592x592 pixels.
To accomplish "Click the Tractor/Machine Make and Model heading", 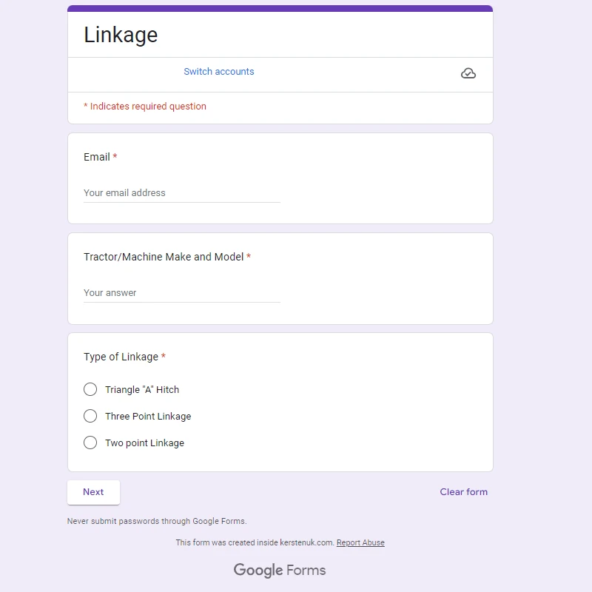I will [164, 257].
